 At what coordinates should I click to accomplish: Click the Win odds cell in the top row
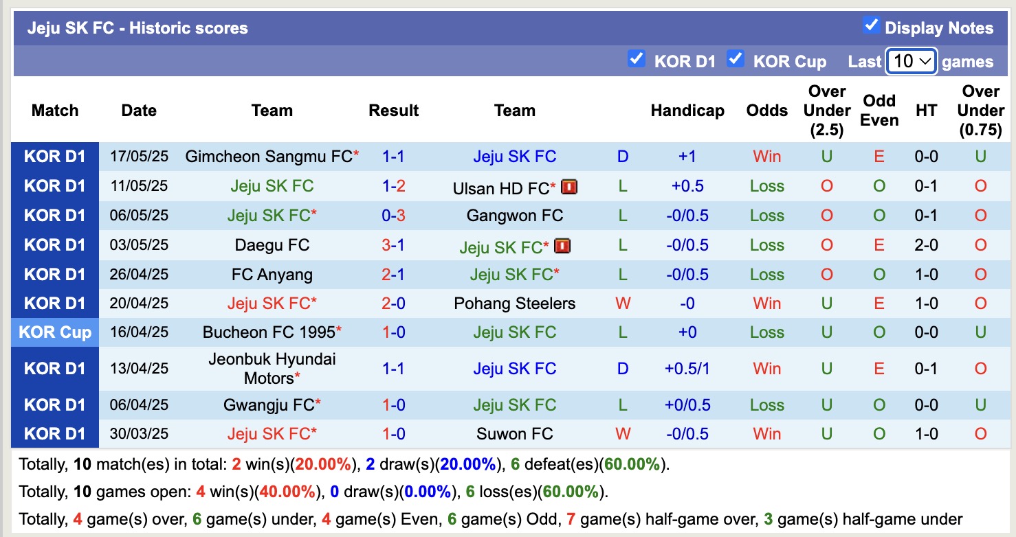point(766,156)
